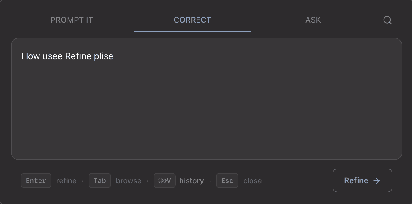412x204 pixels.
Task: Click the ⌘⇧V shortcut badge for history
Action: [x=165, y=180]
